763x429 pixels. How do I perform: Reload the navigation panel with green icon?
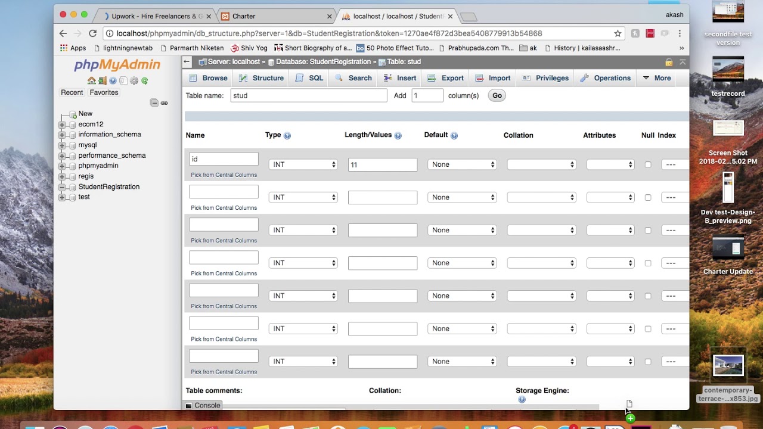click(144, 80)
